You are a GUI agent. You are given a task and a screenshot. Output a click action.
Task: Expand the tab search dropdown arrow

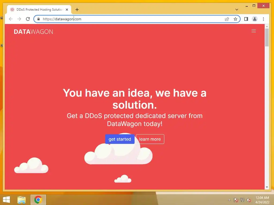(x=237, y=10)
